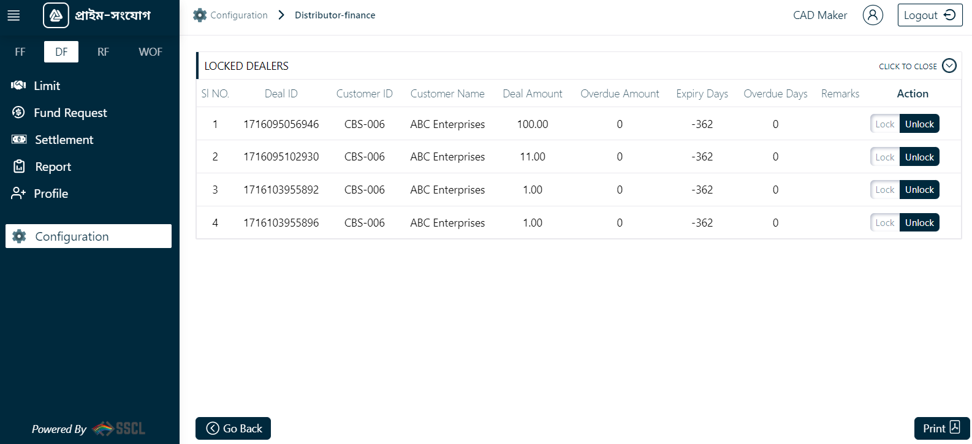This screenshot has width=972, height=444.
Task: Click the Sl NO. column header
Action: point(215,94)
